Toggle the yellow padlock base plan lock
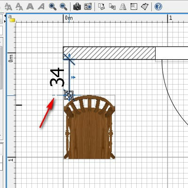This screenshot has height=188, width=188. click(x=12, y=19)
